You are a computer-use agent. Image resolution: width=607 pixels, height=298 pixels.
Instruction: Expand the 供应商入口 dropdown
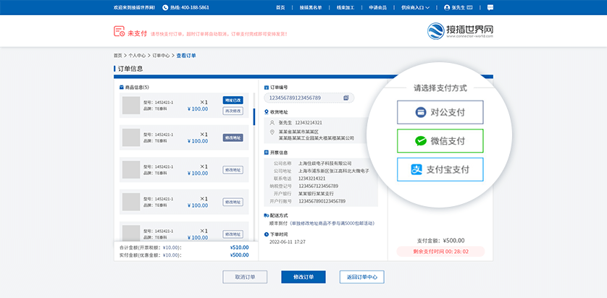415,7
